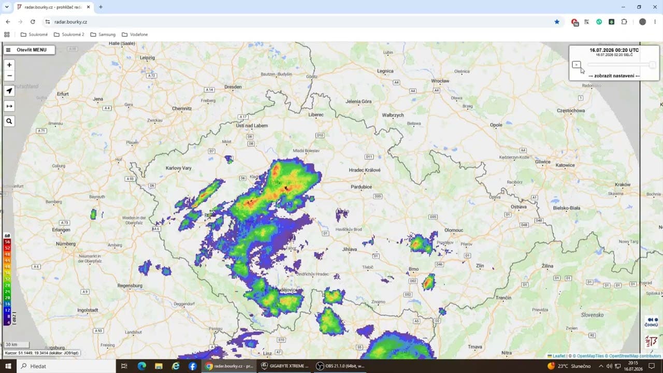Viewport: 663px width, 373px height.
Task: Open the Soukromé bookmarks folder
Action: (34, 34)
